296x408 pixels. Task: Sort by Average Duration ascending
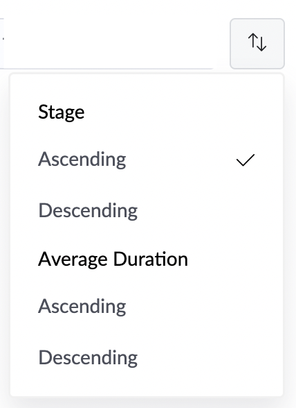(147, 306)
